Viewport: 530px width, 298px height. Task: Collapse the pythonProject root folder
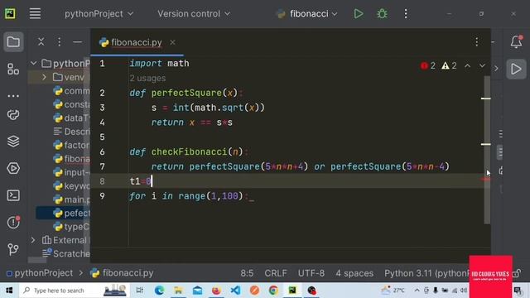pyautogui.click(x=33, y=63)
